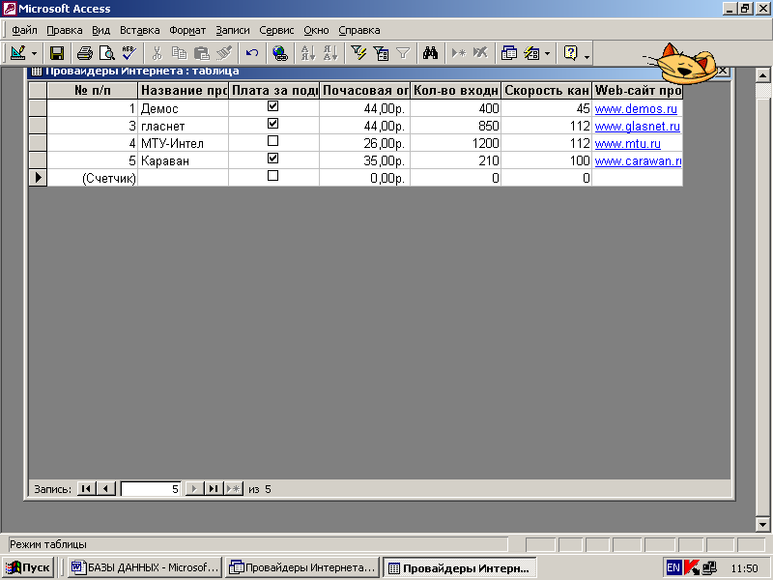Uncheck the subscription fee box for Демос

(x=272, y=106)
